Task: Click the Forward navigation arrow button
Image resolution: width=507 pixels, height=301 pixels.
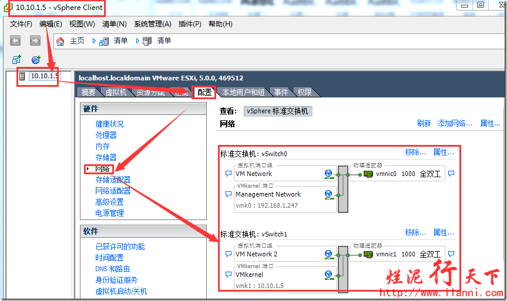Action: (x=35, y=40)
